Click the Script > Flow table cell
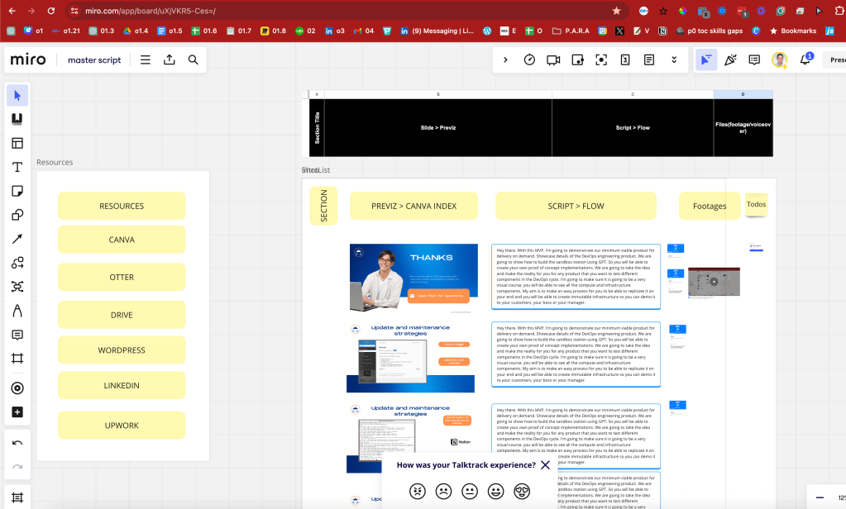Viewport: 846px width, 509px height. tap(633, 128)
